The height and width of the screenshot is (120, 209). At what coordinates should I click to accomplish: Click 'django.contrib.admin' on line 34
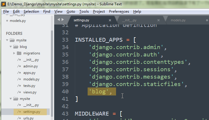(x=126, y=47)
